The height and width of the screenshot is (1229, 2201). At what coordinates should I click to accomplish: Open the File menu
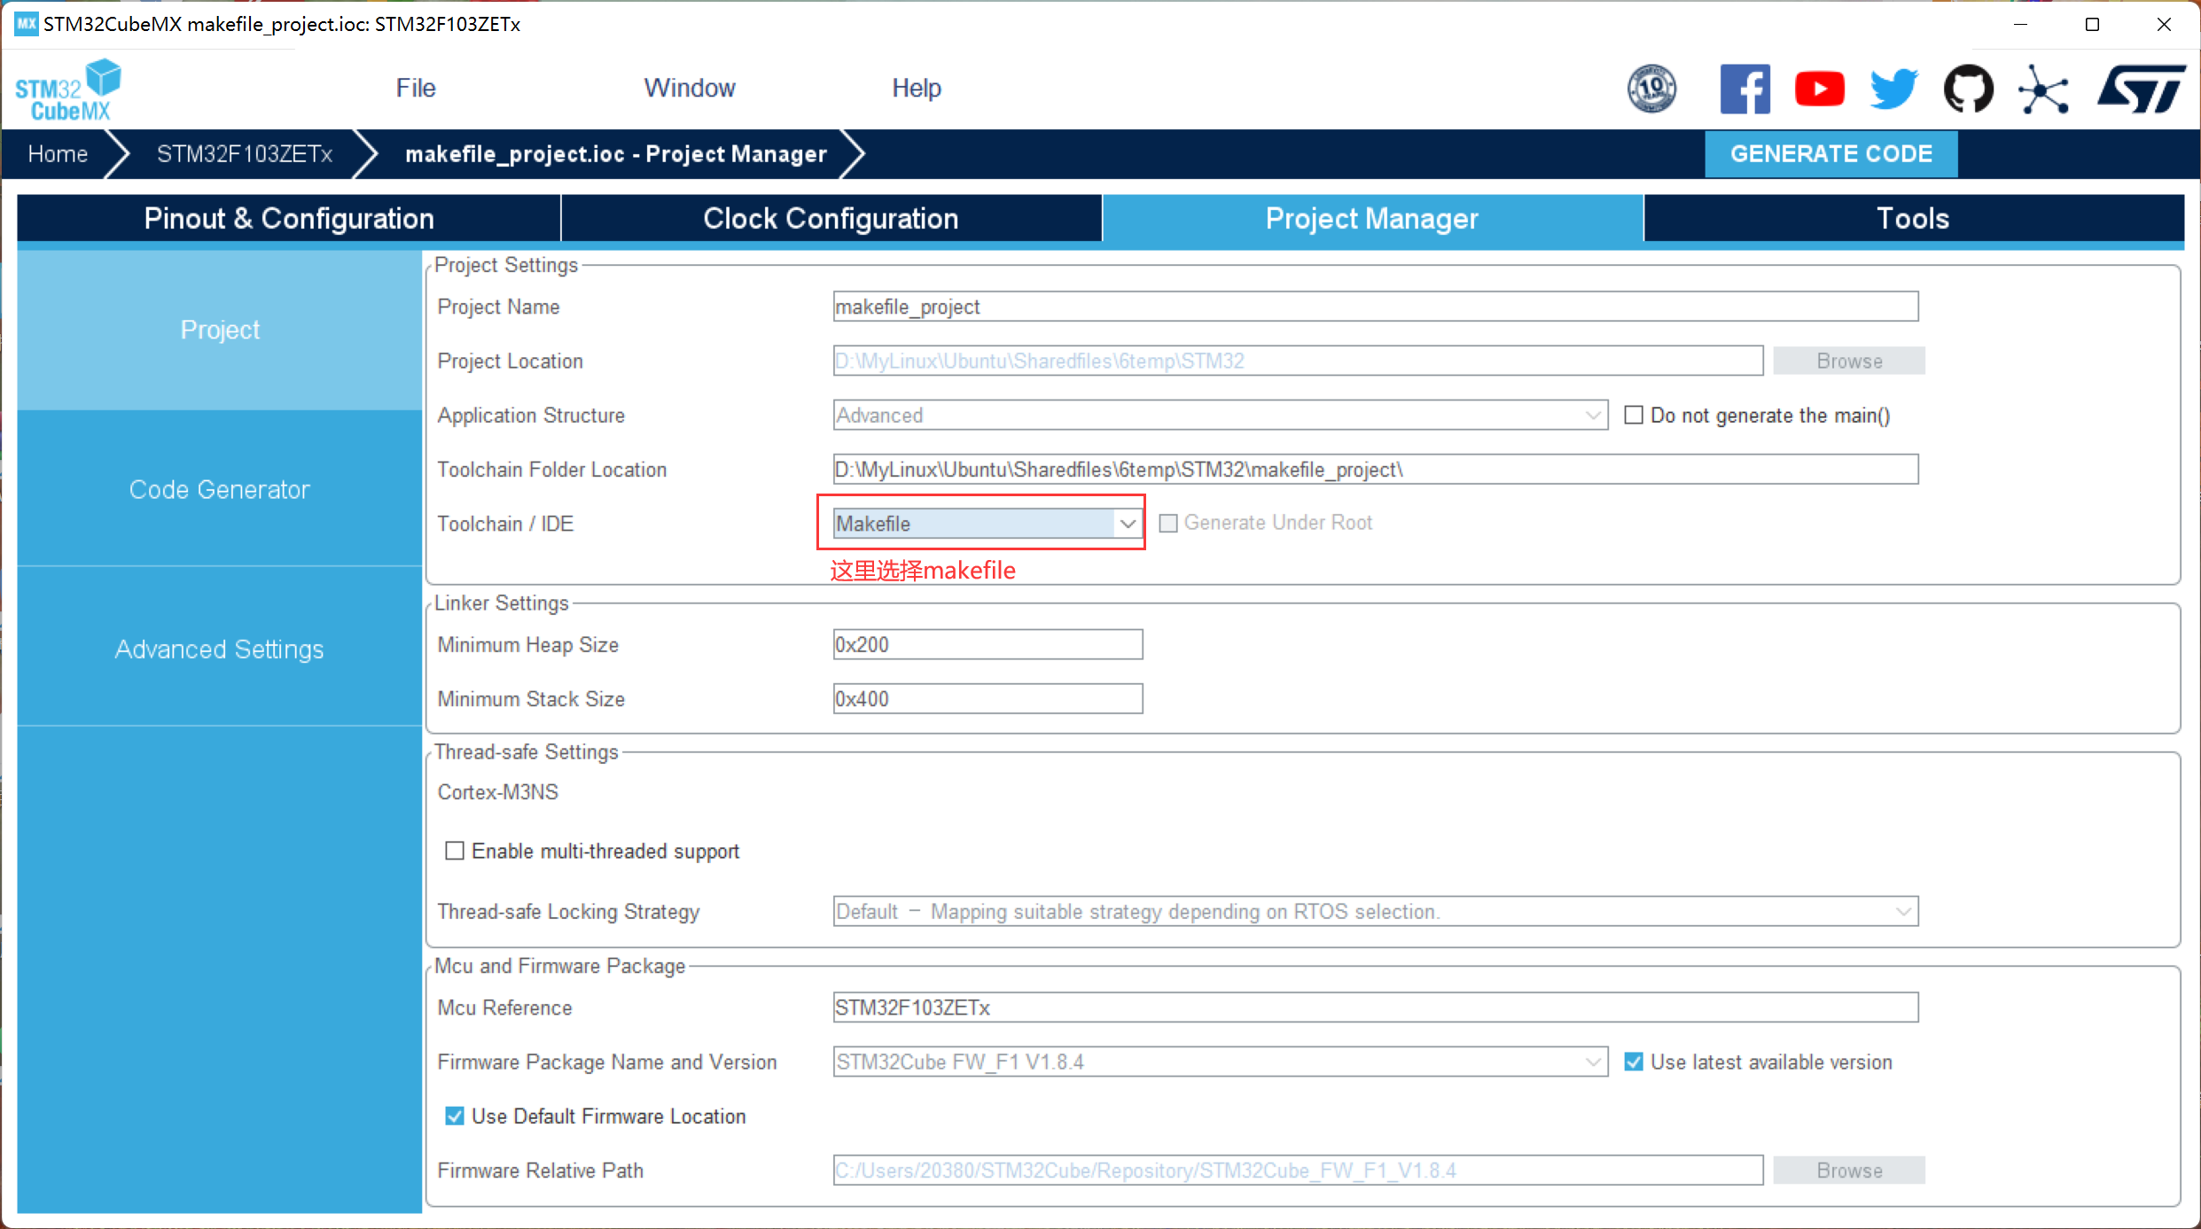coord(415,88)
